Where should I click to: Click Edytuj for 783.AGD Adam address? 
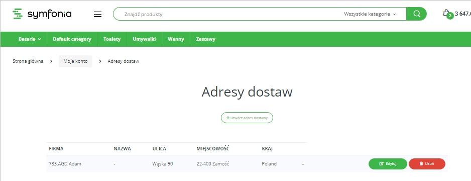(x=388, y=164)
